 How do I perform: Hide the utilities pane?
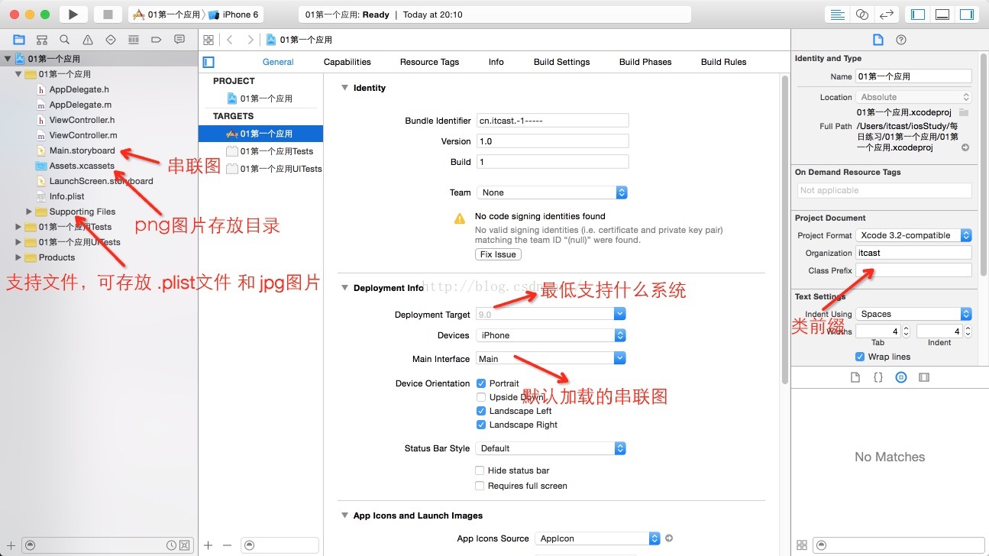tap(967, 15)
